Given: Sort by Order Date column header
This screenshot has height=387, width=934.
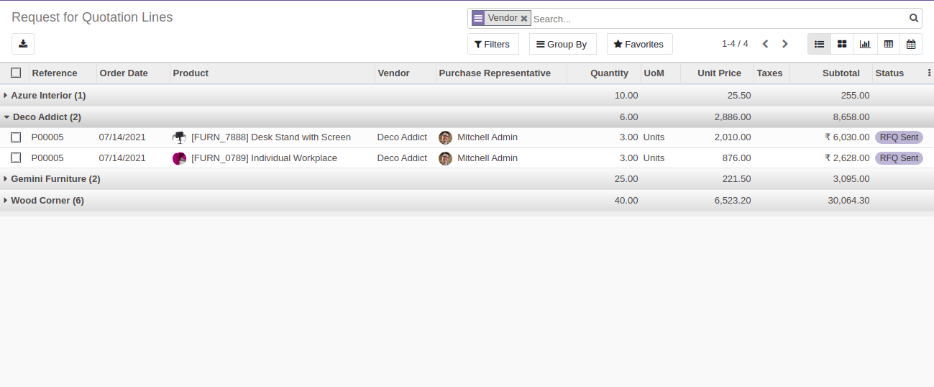Looking at the screenshot, I should [x=124, y=73].
